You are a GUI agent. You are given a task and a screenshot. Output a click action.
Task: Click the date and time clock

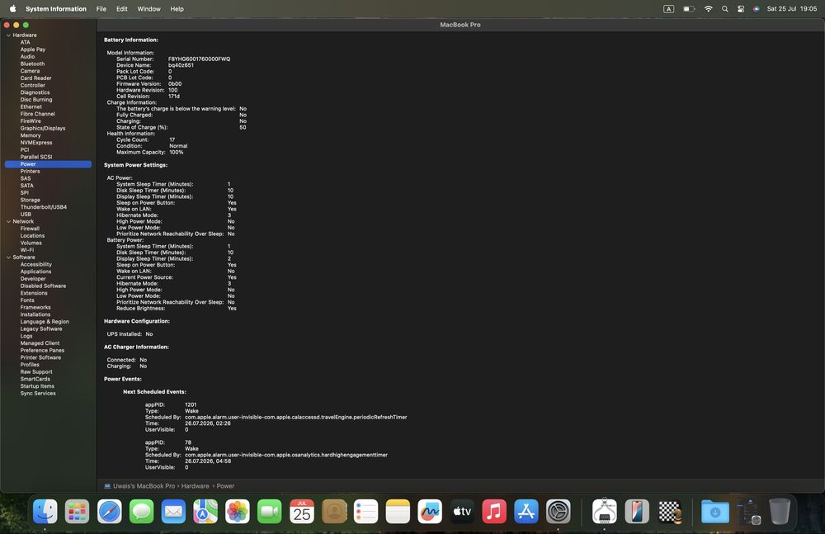[791, 9]
